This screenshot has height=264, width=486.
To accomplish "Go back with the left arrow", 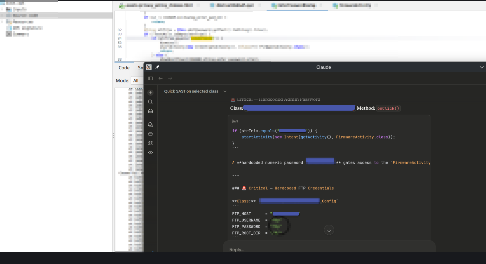I will point(160,78).
